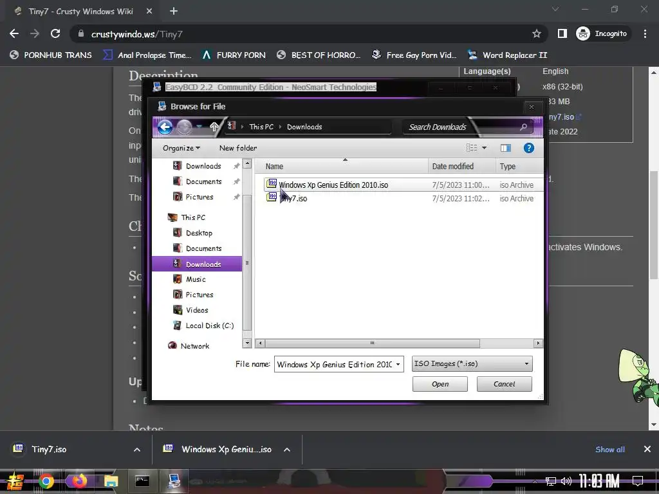Click This PC in the address breadcrumb
The image size is (659, 494).
point(261,127)
